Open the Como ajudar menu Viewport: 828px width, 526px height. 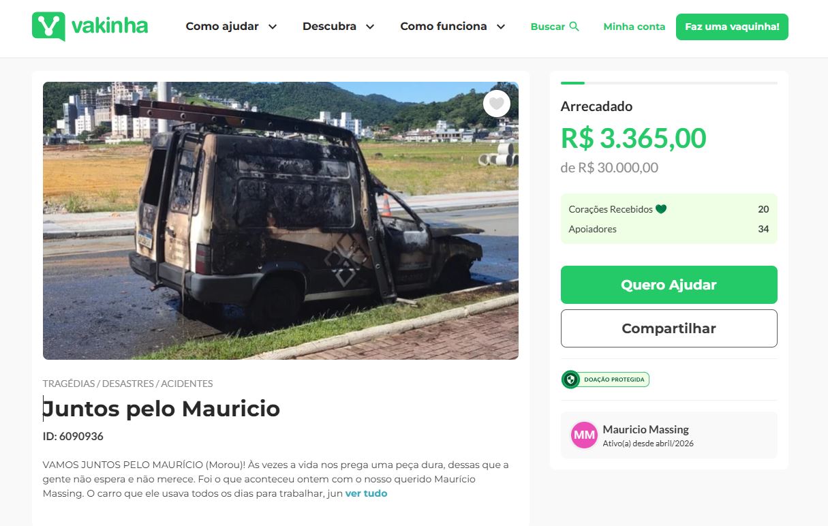222,27
